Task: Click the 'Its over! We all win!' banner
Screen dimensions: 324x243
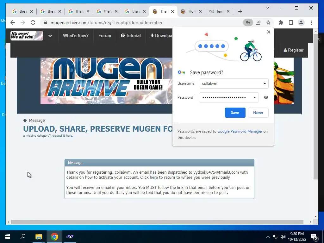Action: pyautogui.click(x=27, y=35)
